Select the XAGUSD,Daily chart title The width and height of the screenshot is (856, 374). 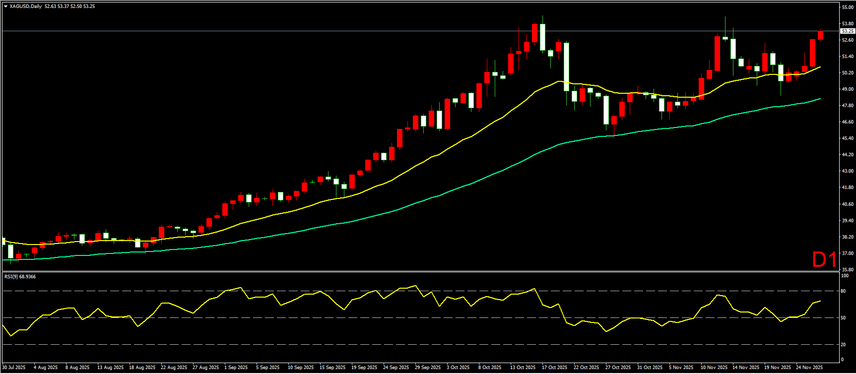[26, 6]
